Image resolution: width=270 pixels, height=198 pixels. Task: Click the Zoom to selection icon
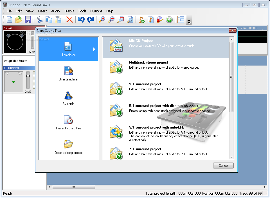tap(121, 20)
